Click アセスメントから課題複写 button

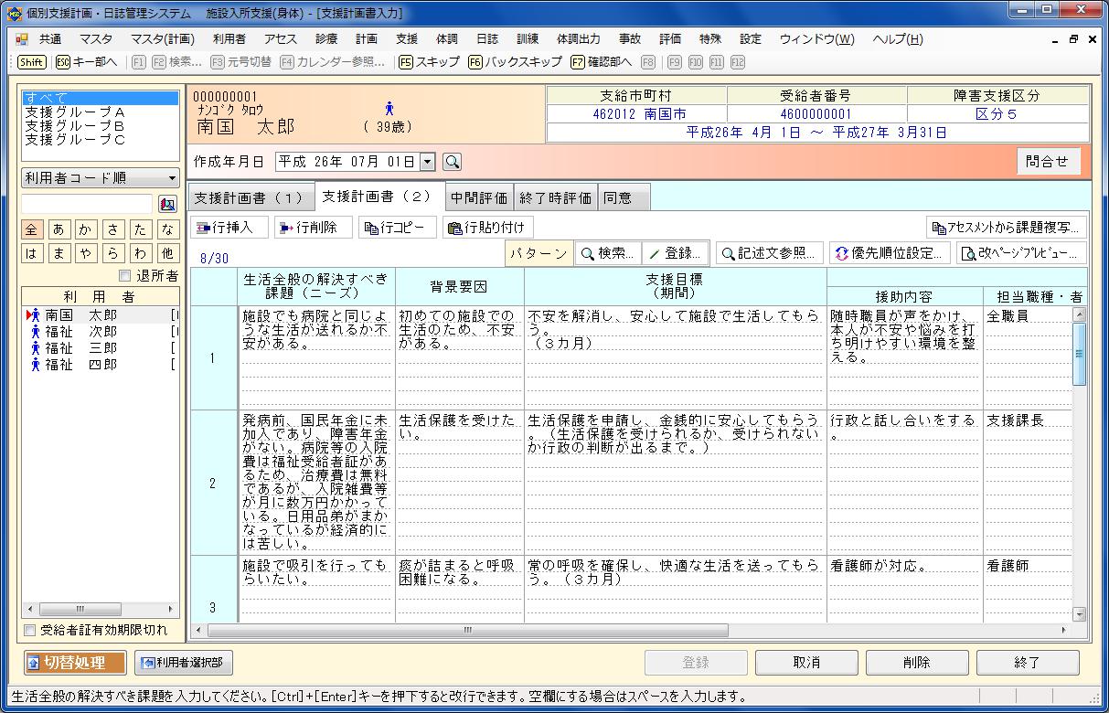(1006, 228)
